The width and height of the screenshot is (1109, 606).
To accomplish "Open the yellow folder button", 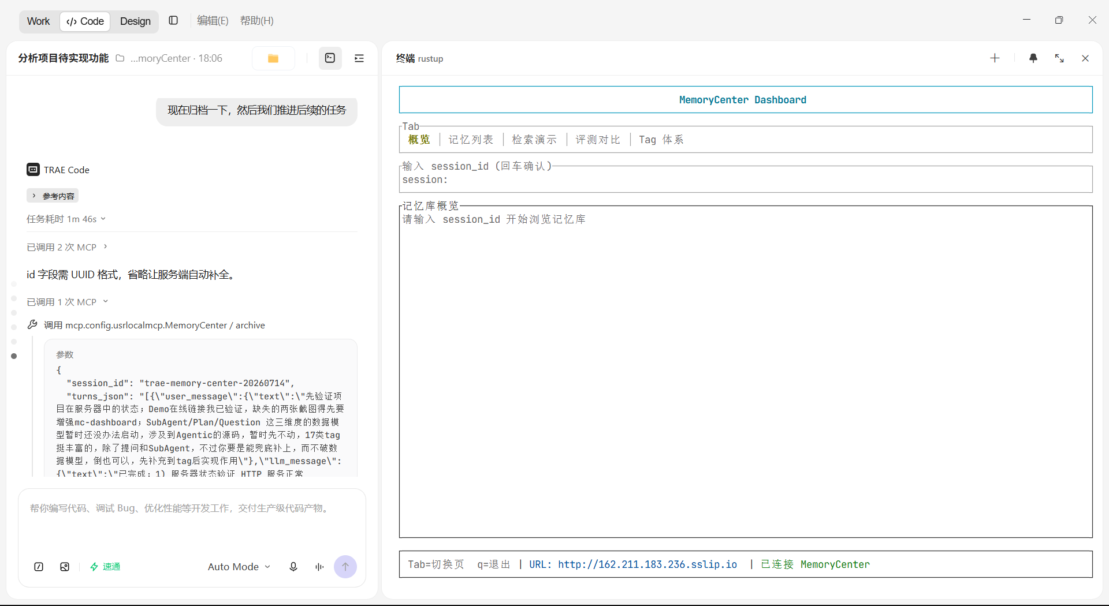I will click(x=273, y=58).
